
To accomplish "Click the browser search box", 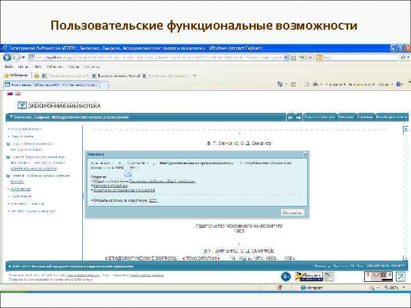I will [x=358, y=58].
